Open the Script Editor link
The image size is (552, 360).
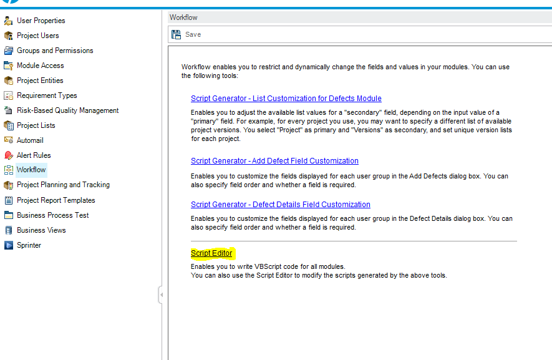(211, 253)
